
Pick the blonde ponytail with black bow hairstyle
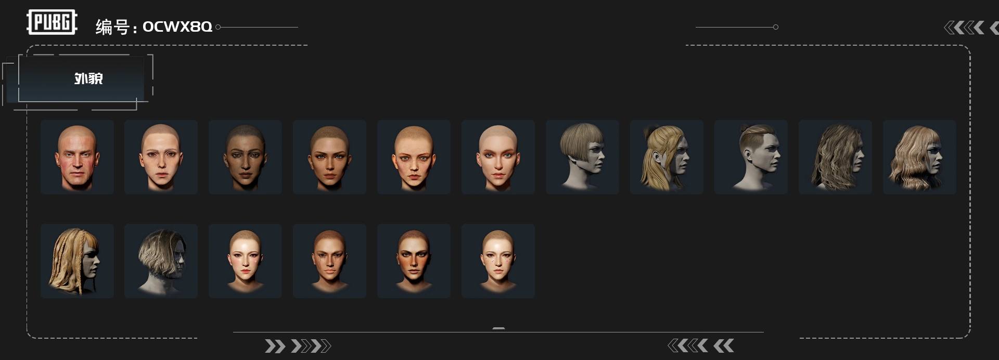tap(667, 157)
